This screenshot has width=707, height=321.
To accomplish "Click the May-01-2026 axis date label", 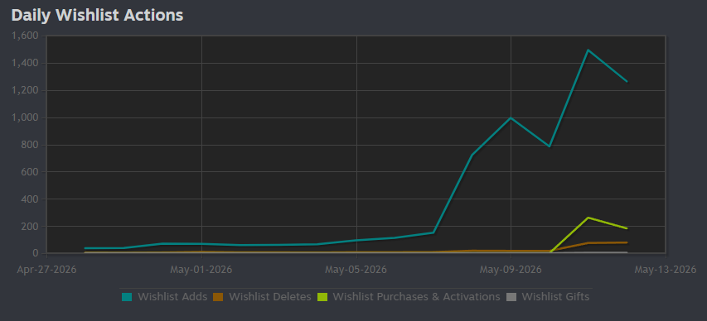I will click(x=201, y=270).
